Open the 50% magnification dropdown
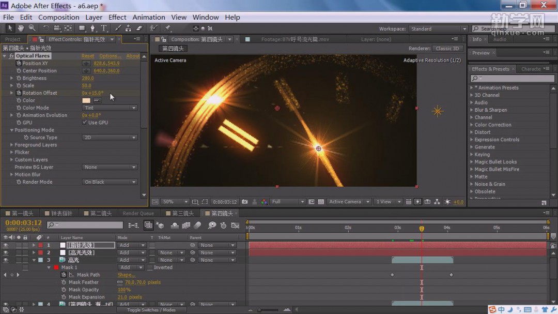This screenshot has width=558, height=314. point(175,202)
